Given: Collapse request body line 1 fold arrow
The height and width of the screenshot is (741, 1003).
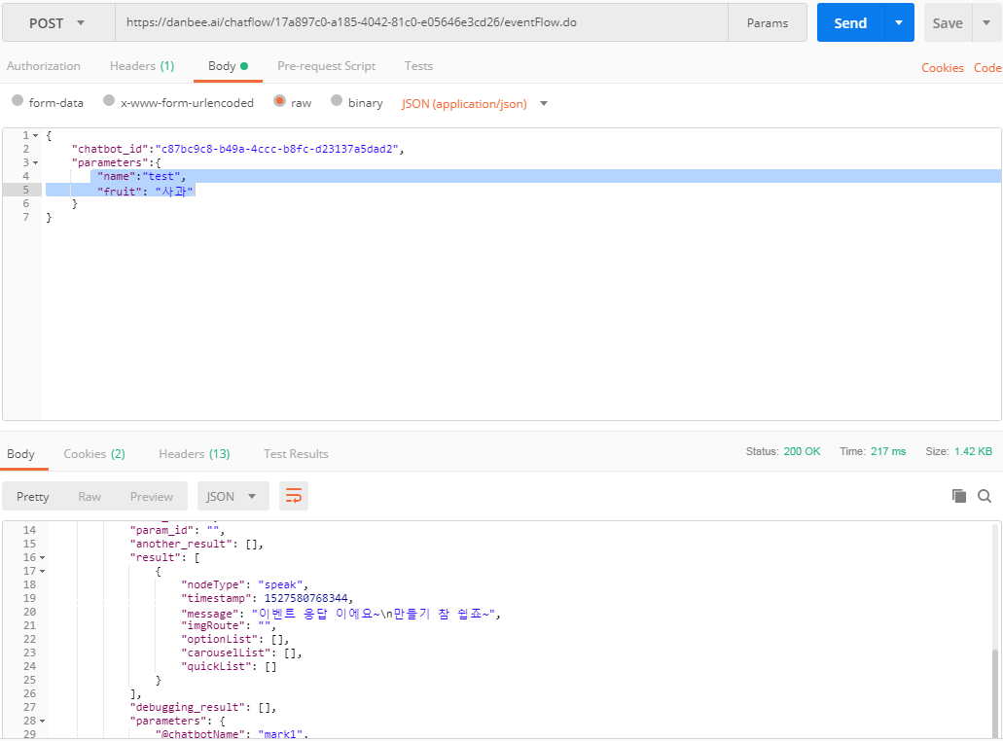Looking at the screenshot, I should tap(36, 135).
